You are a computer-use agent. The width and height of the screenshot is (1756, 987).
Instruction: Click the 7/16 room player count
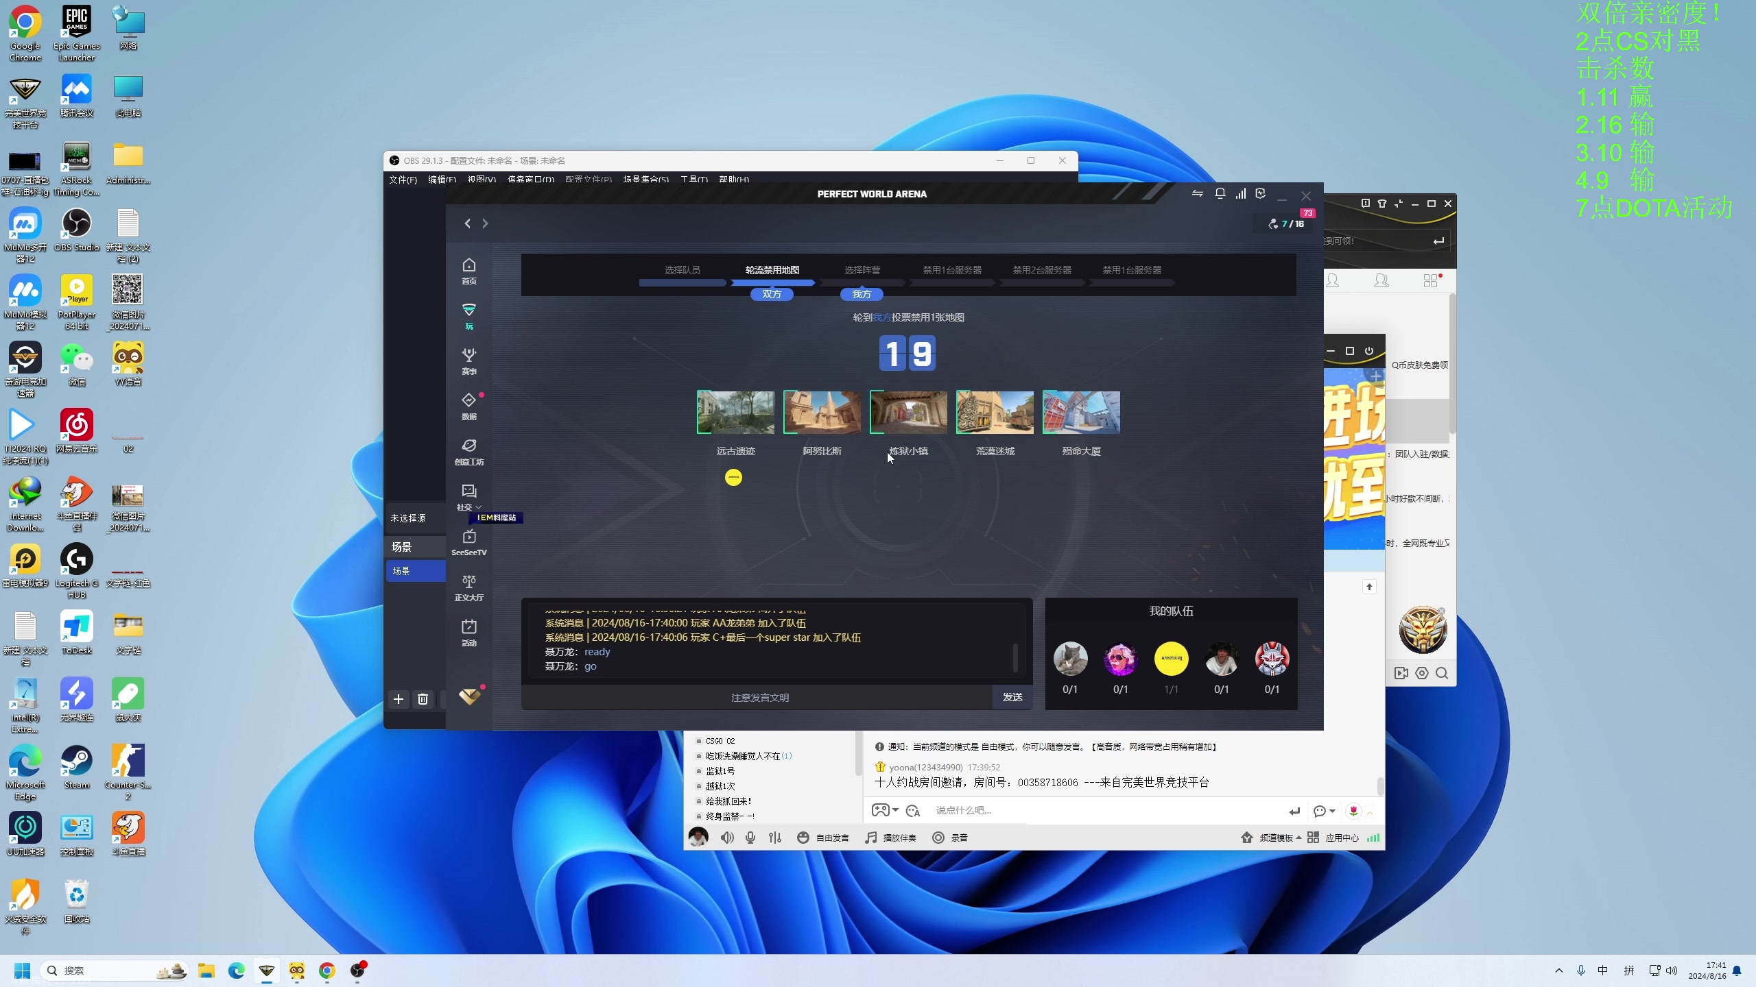point(1286,224)
